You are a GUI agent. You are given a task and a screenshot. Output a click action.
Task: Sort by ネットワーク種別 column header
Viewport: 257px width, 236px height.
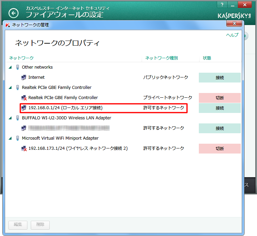point(161,58)
